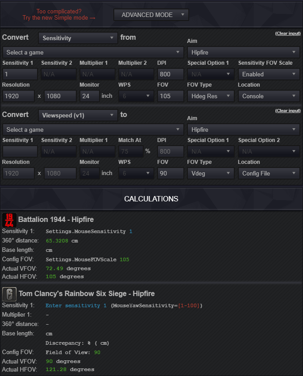Click the to-section Sensitivity 2 field
Screen dimensions: 303x376
58,151
